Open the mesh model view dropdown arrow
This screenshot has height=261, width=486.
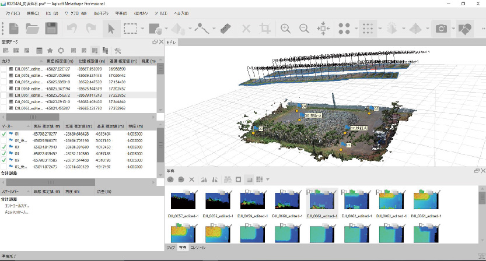click(404, 29)
